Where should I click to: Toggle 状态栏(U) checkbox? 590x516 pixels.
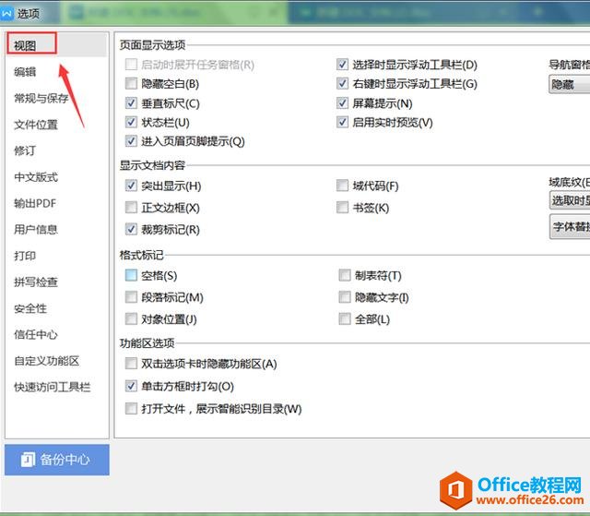point(131,122)
